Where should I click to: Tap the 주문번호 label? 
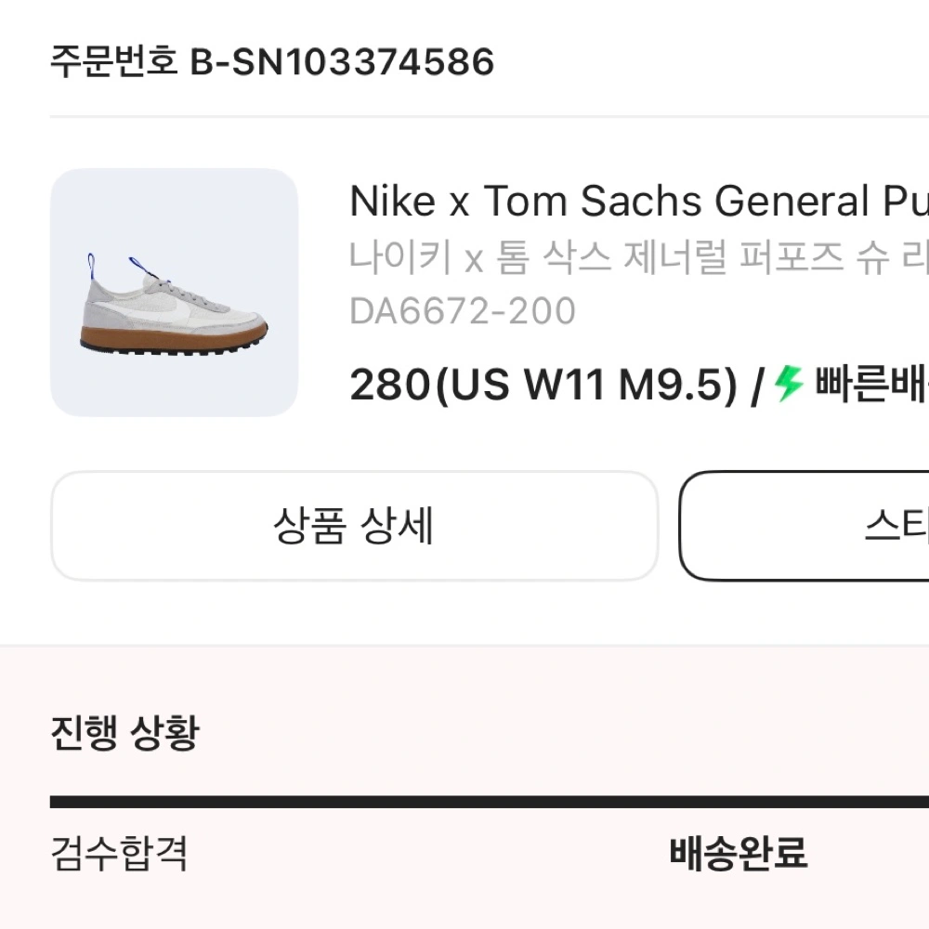113,63
